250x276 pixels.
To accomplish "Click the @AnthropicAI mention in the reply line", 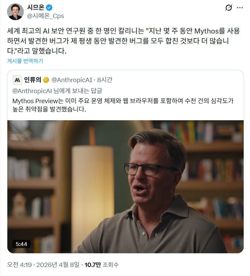I will click(x=32, y=90).
